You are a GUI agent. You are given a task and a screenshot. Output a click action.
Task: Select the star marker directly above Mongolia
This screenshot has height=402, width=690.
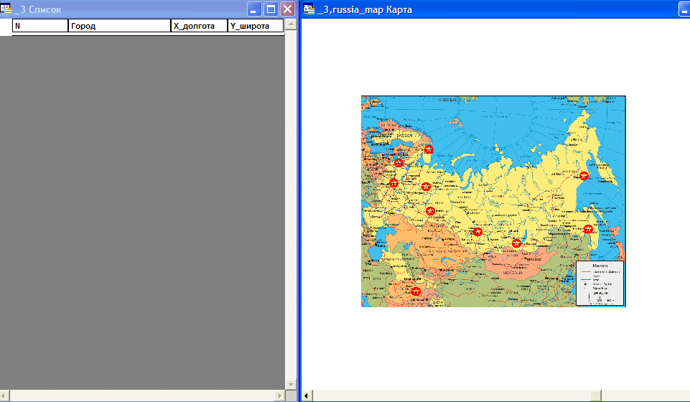(517, 243)
